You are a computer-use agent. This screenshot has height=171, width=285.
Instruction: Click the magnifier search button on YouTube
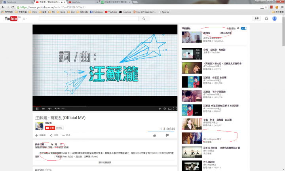point(144,19)
